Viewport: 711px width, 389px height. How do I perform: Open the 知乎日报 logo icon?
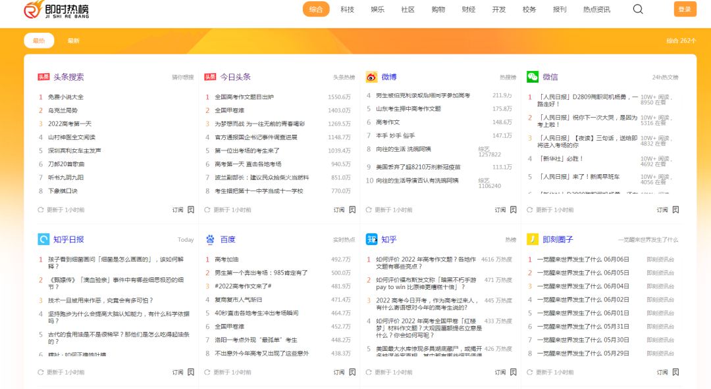coord(43,239)
